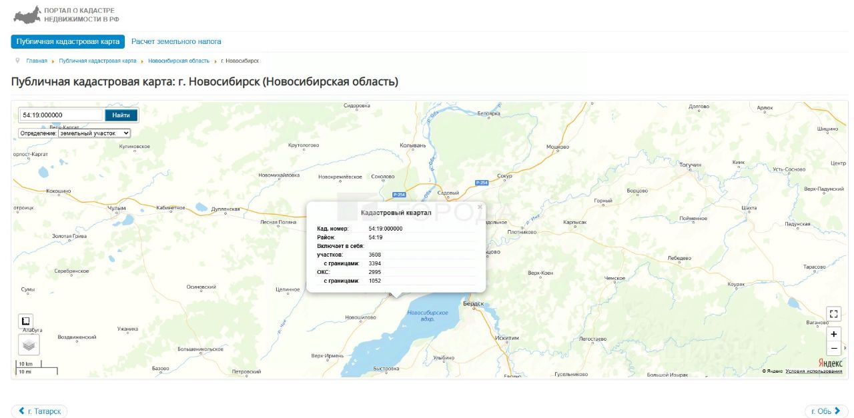The width and height of the screenshot is (854, 418).
Task: Click the участков count 3608
Action: 375,255
